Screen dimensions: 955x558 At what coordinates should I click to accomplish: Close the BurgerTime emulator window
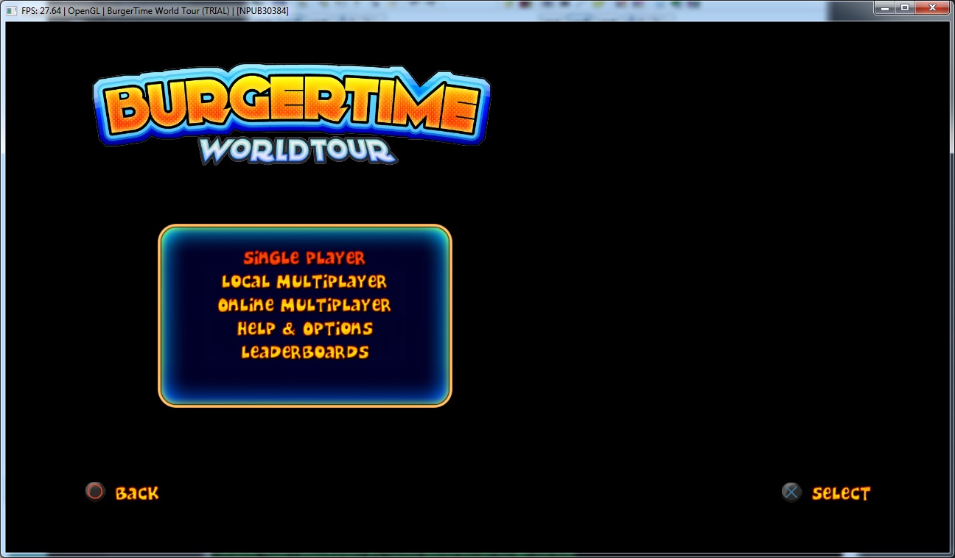pyautogui.click(x=932, y=8)
